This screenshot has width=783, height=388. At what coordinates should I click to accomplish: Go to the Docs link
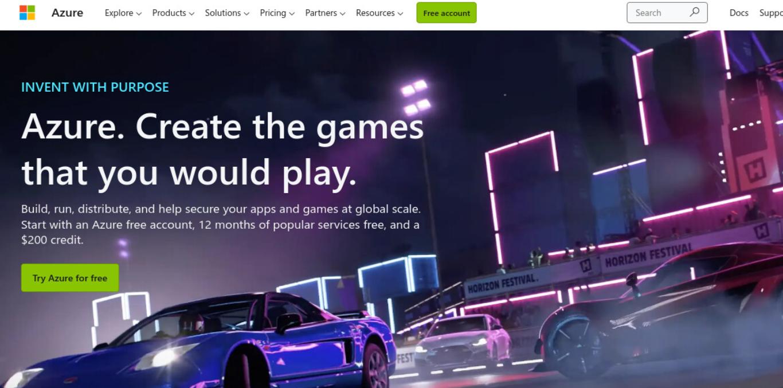point(739,13)
